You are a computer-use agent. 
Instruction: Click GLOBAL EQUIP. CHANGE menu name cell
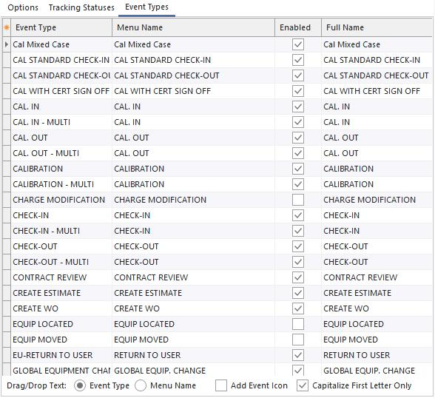point(193,370)
